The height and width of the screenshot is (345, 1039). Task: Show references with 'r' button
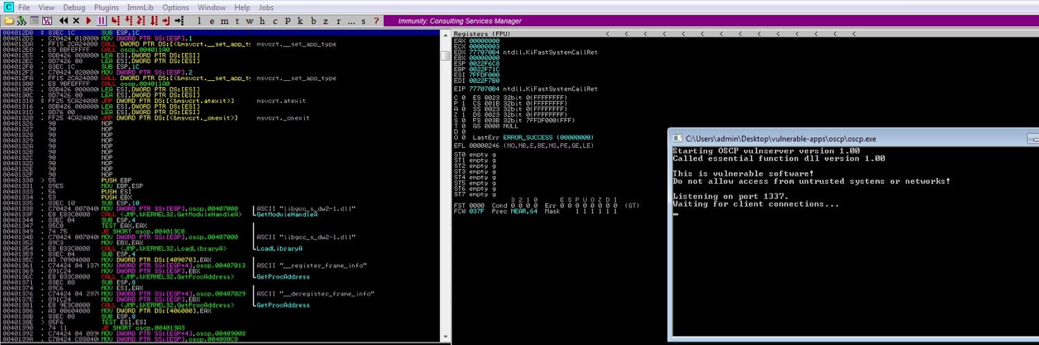pyautogui.click(x=338, y=21)
